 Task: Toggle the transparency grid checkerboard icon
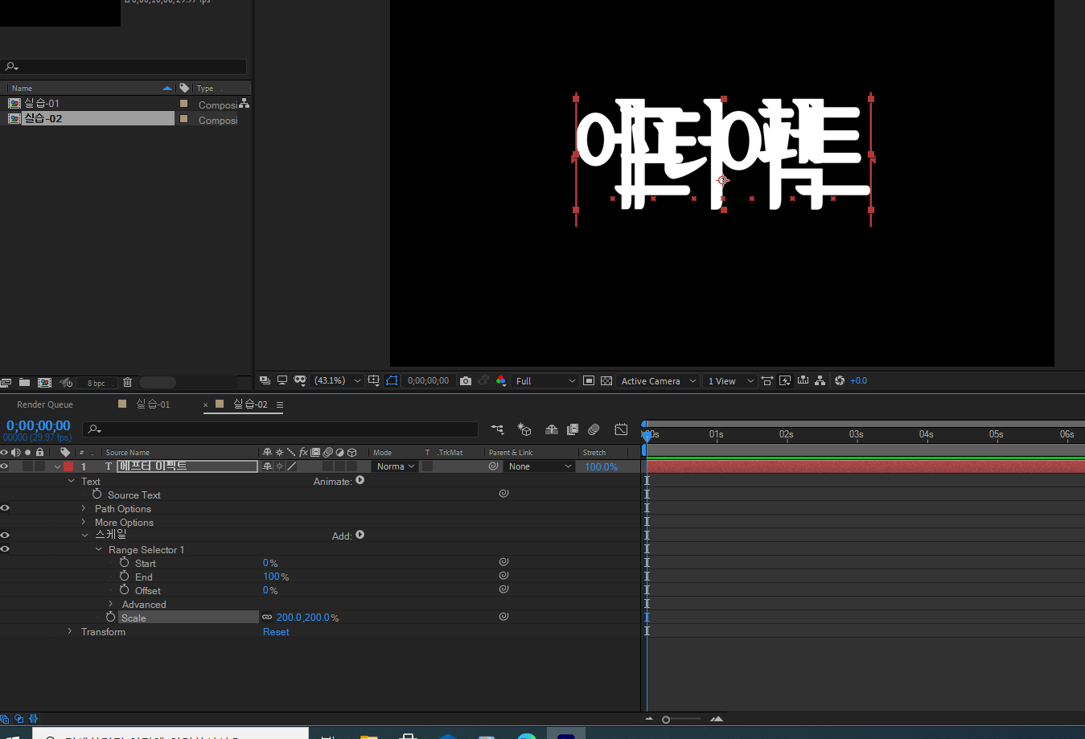(606, 380)
